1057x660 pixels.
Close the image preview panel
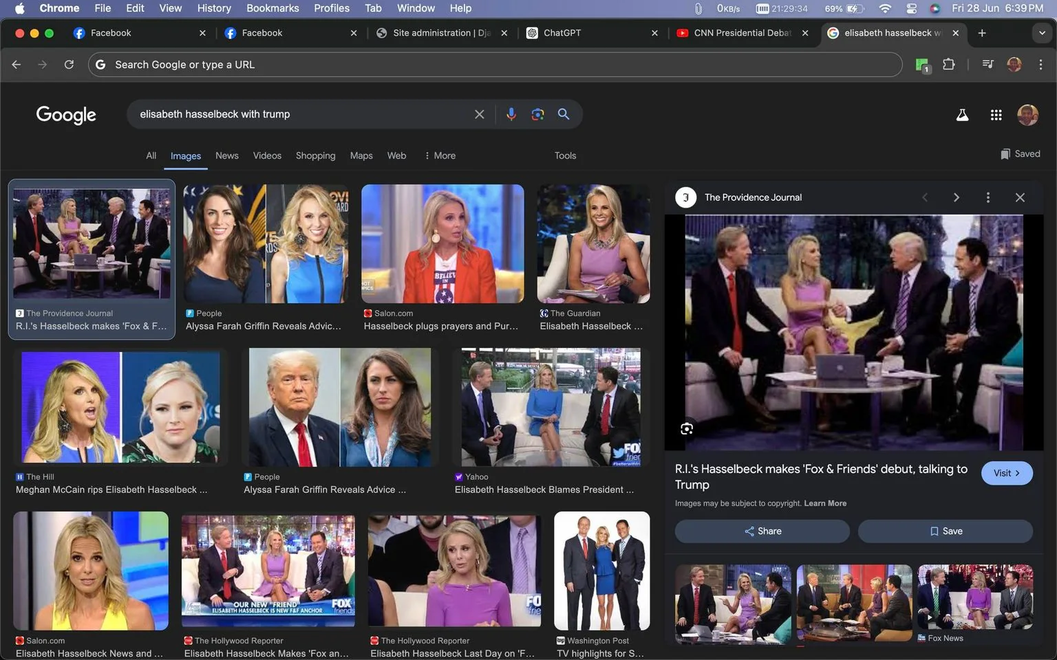point(1020,197)
